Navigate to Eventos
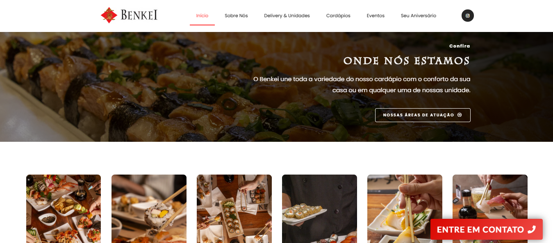The height and width of the screenshot is (243, 553). pos(375,16)
